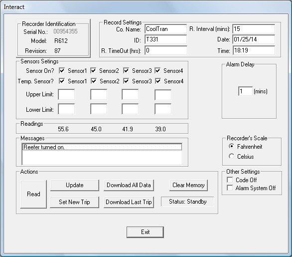Click Download All Data button

click(x=129, y=185)
